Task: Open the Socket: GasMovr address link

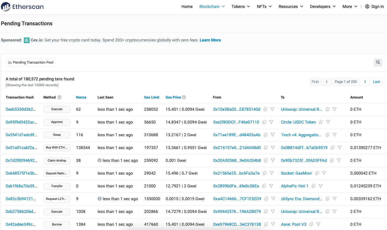Action: coord(296,173)
